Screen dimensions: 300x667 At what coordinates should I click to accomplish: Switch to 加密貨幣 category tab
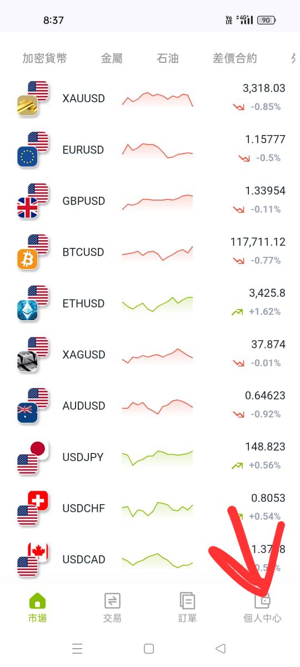44,58
